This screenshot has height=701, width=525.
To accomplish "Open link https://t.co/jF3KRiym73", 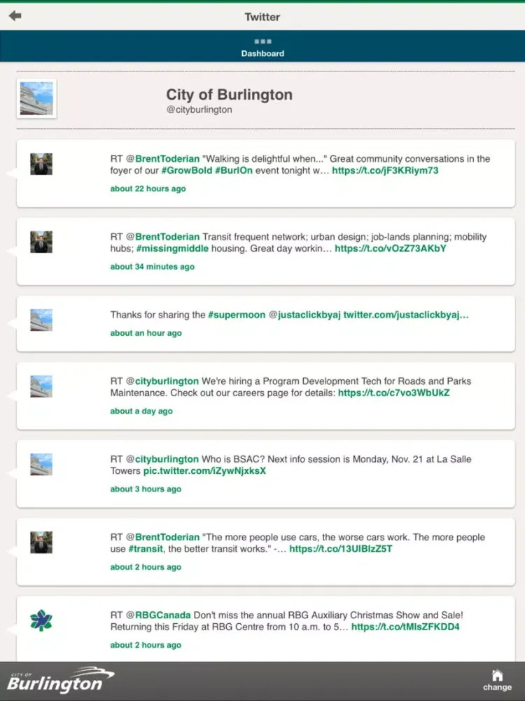I will (x=385, y=170).
